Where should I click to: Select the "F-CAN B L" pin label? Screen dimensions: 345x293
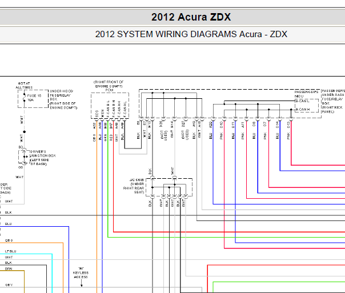coord(108,109)
